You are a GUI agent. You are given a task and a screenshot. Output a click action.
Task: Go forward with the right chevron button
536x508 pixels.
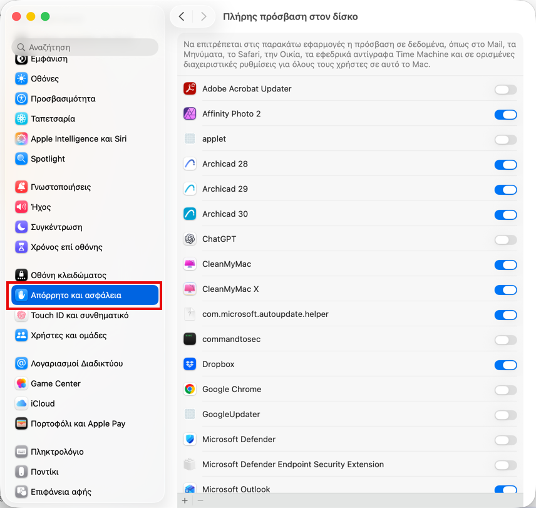point(204,16)
